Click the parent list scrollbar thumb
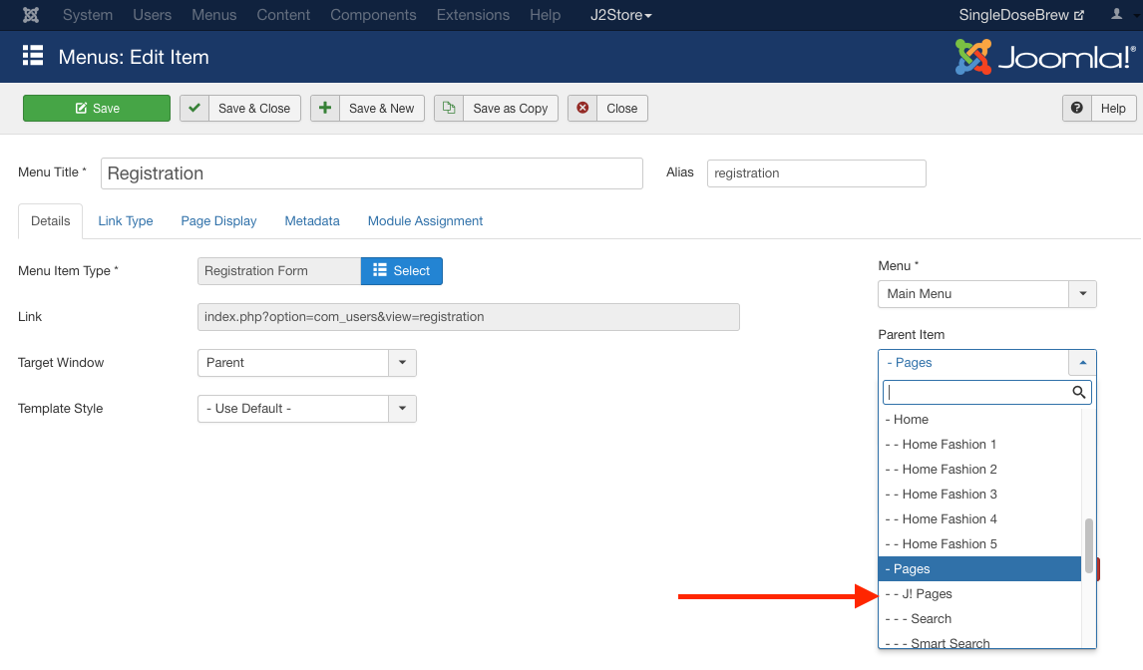Image resolution: width=1143 pixels, height=670 pixels. tap(1089, 544)
